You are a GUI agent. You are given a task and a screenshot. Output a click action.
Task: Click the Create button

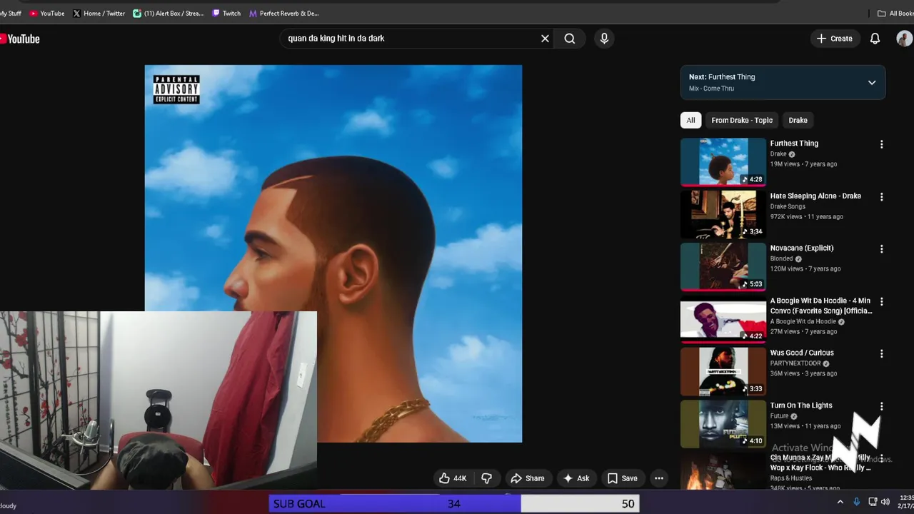pyautogui.click(x=834, y=39)
